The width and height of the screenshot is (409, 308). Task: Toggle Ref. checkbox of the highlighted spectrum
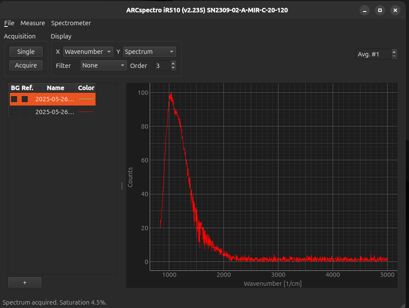[25, 99]
